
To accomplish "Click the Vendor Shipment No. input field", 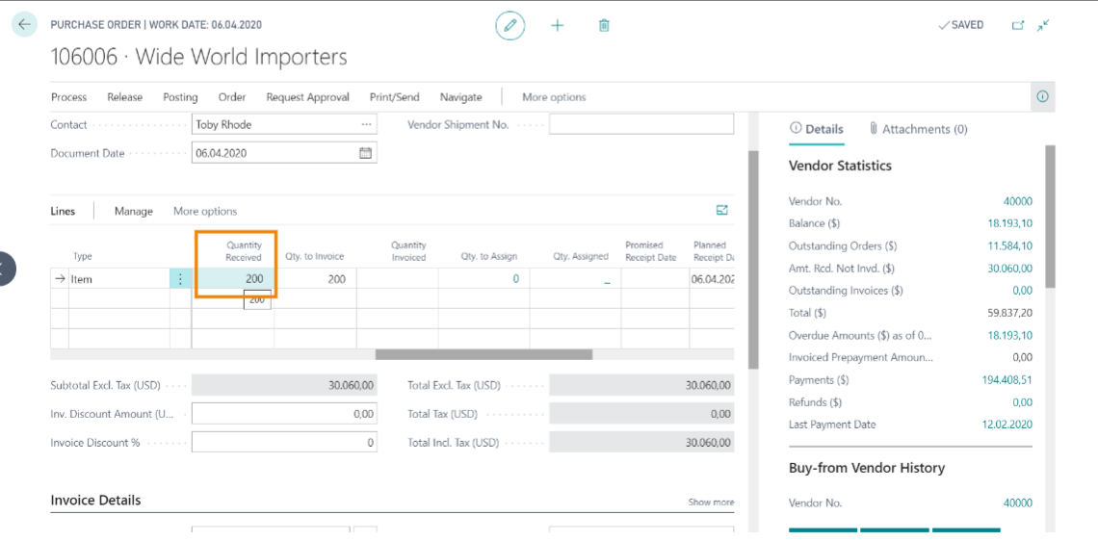I will (640, 124).
